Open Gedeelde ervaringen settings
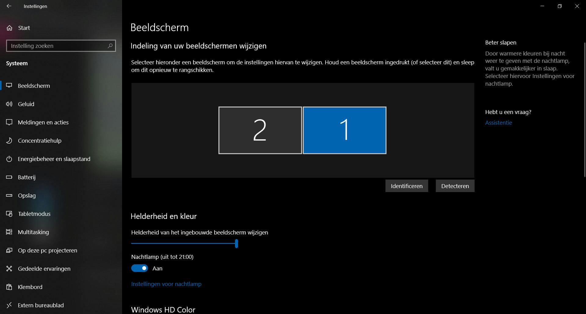The height and width of the screenshot is (314, 586). click(61, 269)
